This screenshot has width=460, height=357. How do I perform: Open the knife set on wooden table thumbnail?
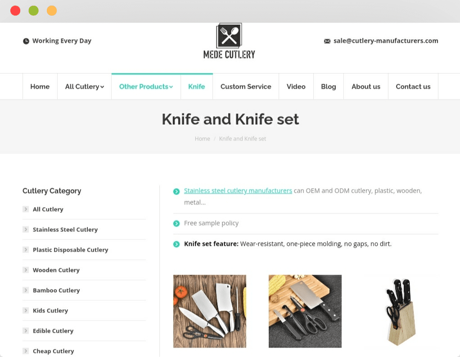click(x=210, y=311)
